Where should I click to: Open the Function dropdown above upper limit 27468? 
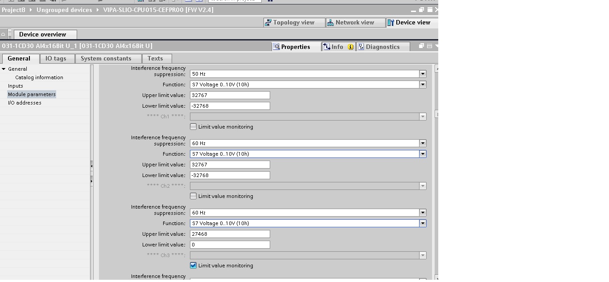click(x=423, y=223)
